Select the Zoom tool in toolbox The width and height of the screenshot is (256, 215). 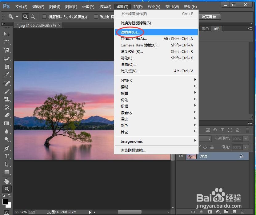[x=7, y=189]
